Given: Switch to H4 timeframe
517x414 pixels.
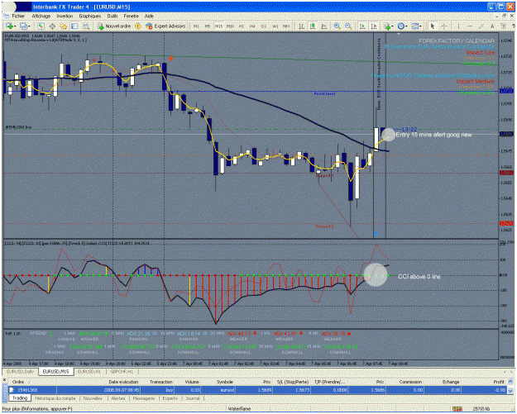Looking at the screenshot, I should click(x=252, y=26).
